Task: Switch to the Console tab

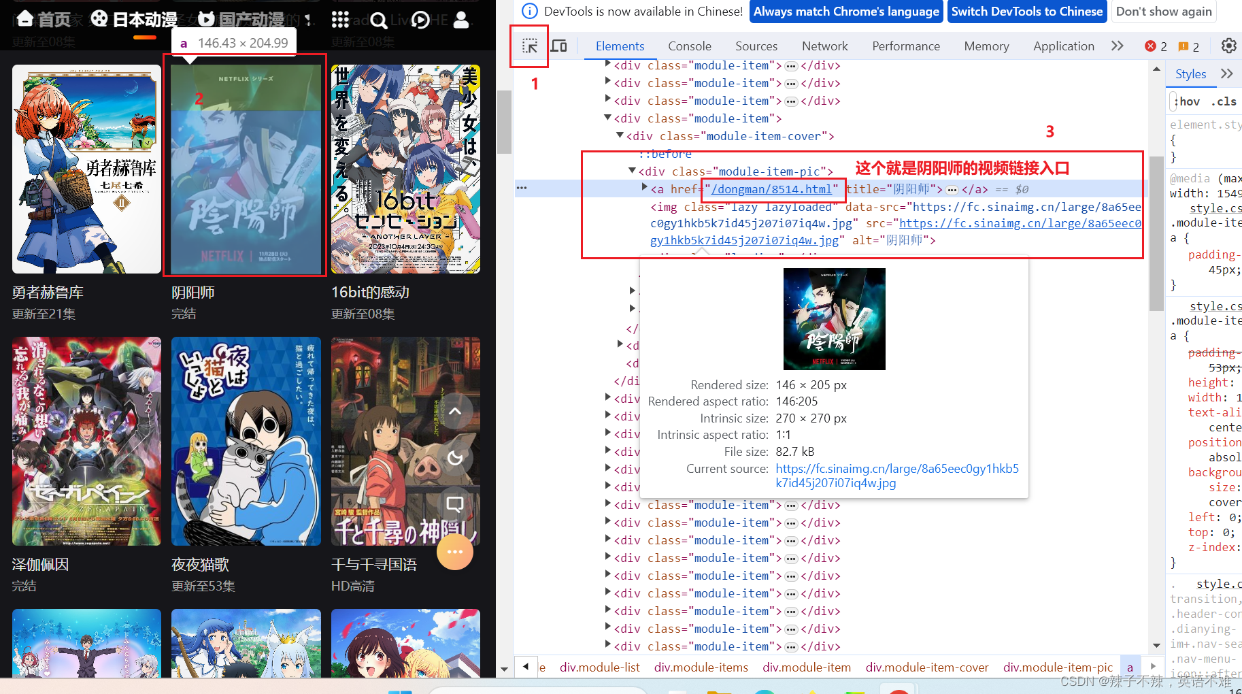Action: point(690,46)
